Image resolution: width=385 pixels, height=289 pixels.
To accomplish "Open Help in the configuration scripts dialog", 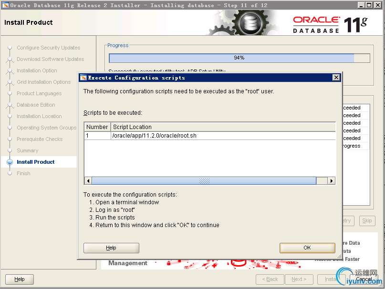I will 111,248.
